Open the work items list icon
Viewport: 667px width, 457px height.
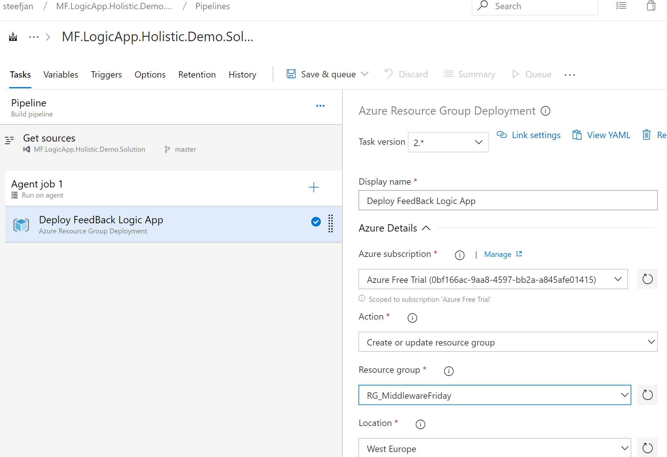click(x=621, y=6)
